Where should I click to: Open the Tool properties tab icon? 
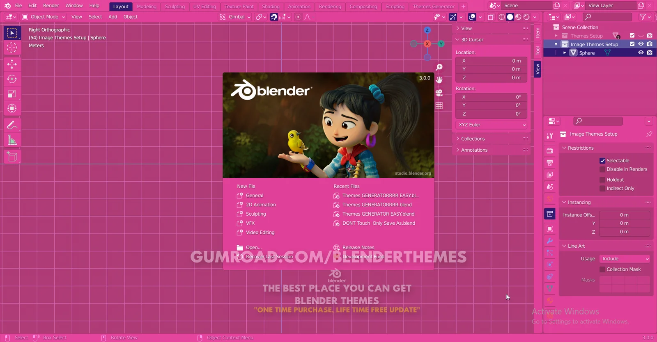[550, 136]
